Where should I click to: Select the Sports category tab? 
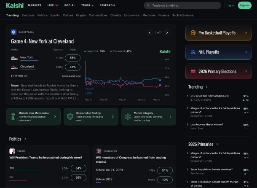point(55,15)
